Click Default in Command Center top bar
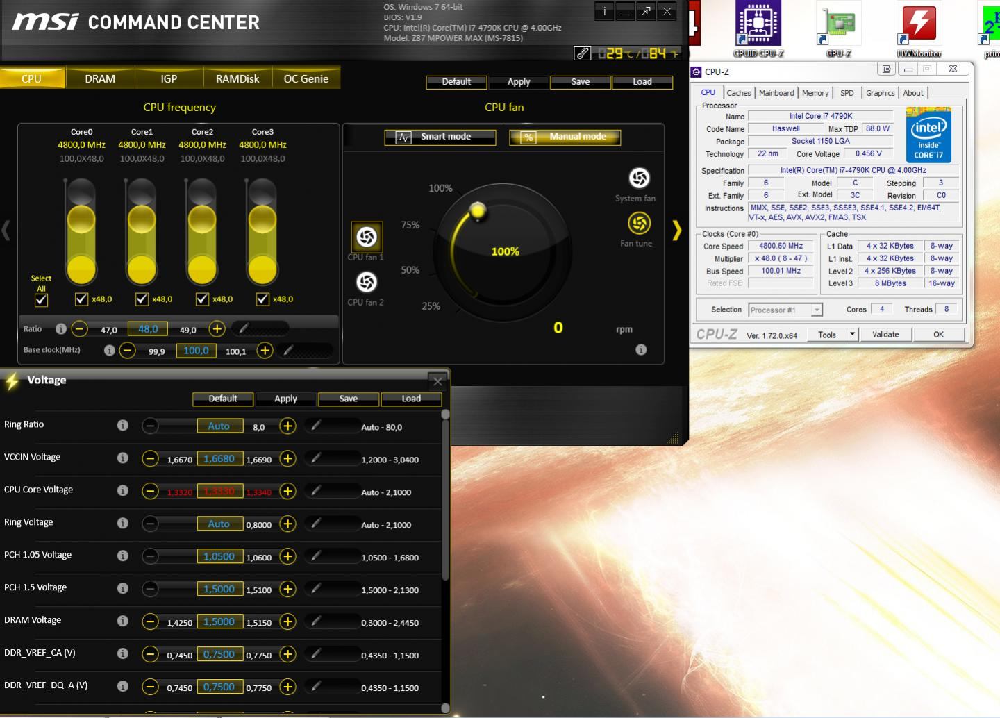1000x718 pixels. coord(456,82)
